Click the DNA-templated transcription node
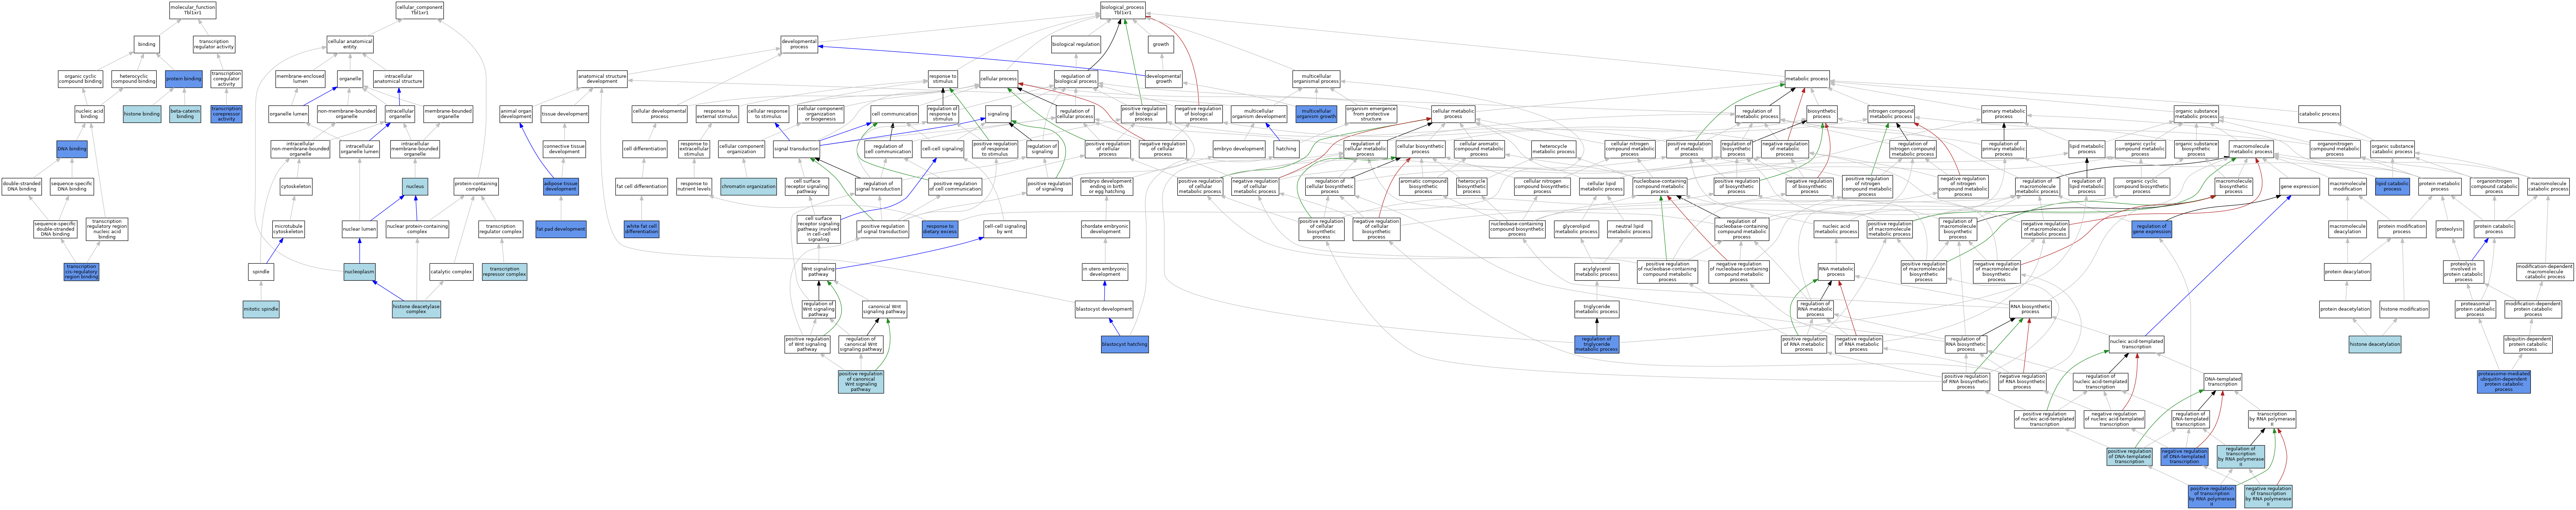This screenshot has width=2576, height=510. pos(2222,382)
